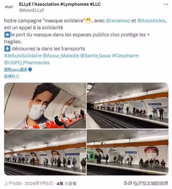172x189 pixels.
Task: Open the #JeSuisSolidaire hashtag
Action: tap(23, 56)
